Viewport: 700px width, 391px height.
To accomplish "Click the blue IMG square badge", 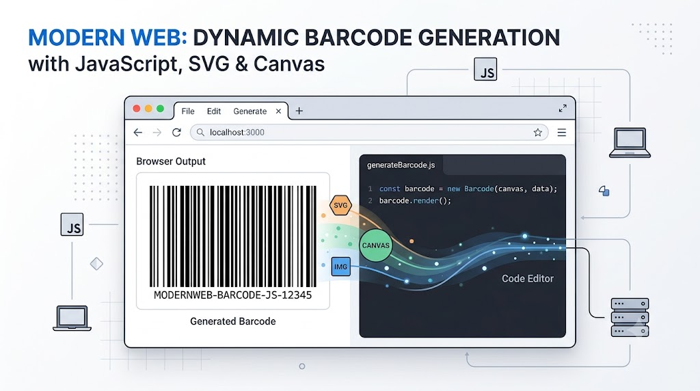I will (x=340, y=267).
